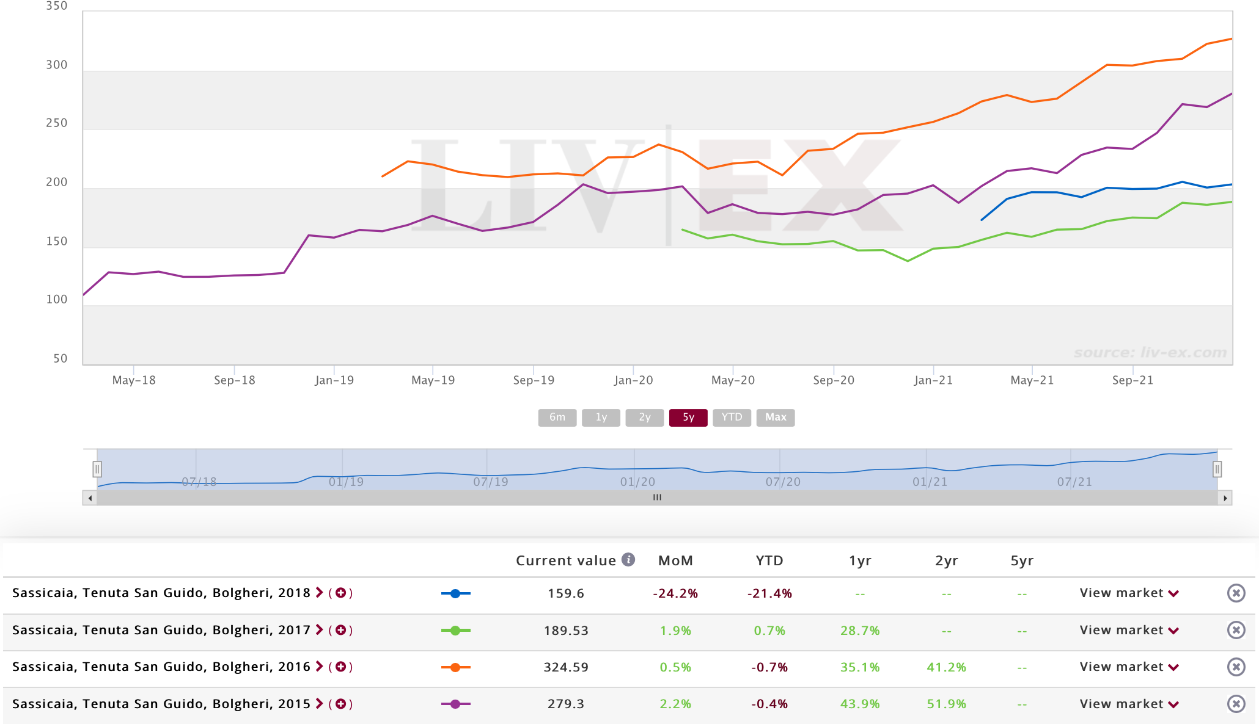Click the orange 2016 legend marker
The image size is (1259, 724).
[x=455, y=667]
